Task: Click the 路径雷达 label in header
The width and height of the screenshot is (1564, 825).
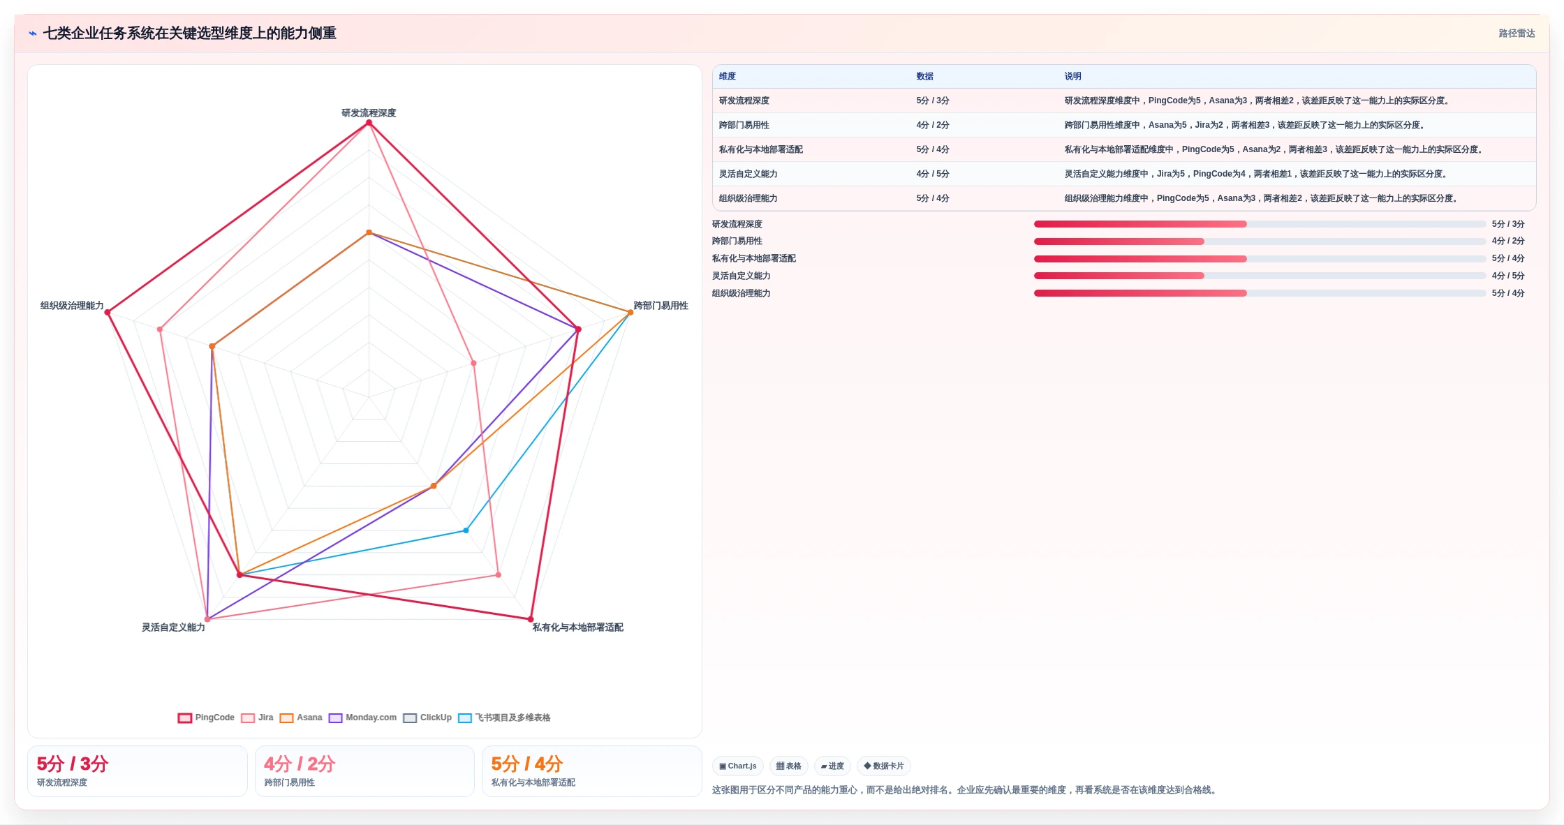Action: click(x=1517, y=34)
